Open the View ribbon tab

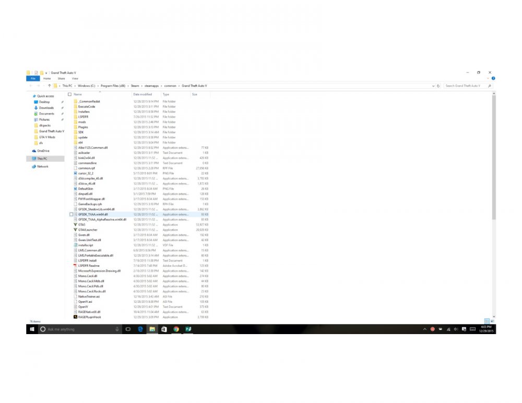pos(75,79)
